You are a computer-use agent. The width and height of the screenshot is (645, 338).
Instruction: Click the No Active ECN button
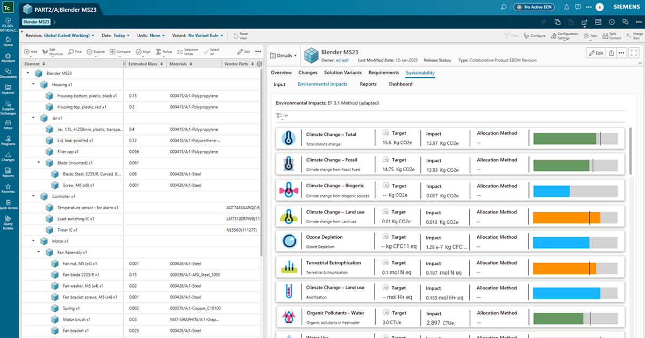[x=534, y=7]
